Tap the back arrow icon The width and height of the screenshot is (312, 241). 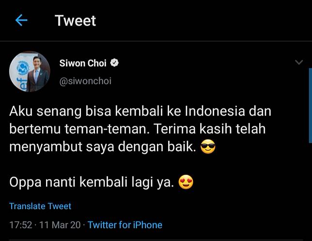click(x=21, y=20)
